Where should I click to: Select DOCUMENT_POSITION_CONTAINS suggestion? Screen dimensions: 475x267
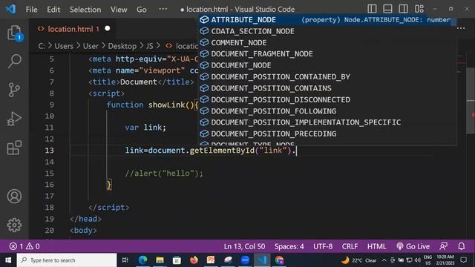click(327, 88)
